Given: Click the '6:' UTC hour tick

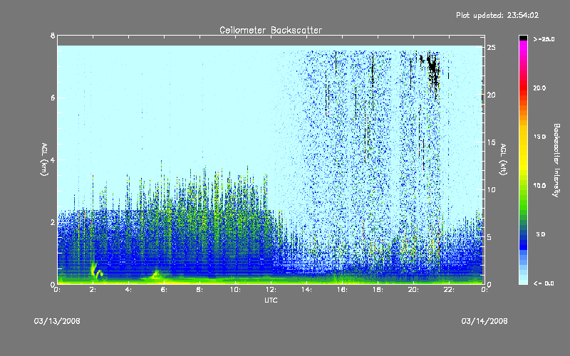Looking at the screenshot, I should point(165,290).
